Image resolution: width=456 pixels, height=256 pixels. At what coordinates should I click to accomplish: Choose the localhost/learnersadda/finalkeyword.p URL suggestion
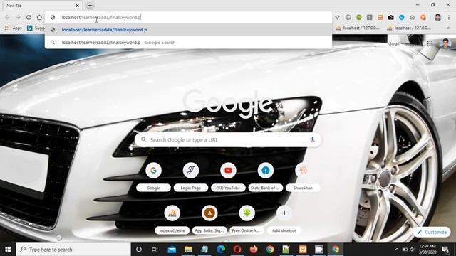188,30
